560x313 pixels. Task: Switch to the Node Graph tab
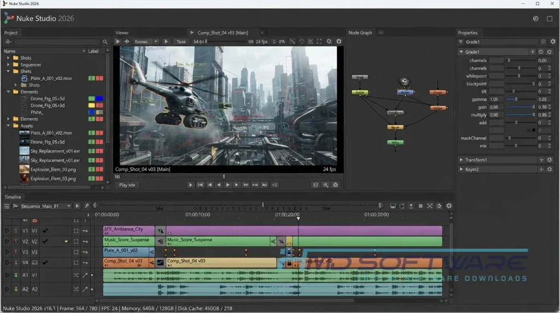[x=360, y=32]
